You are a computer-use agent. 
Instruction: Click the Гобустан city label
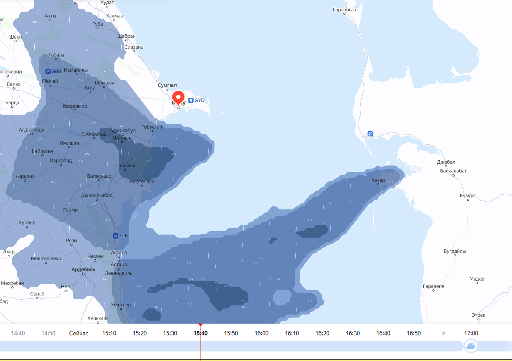click(x=151, y=127)
